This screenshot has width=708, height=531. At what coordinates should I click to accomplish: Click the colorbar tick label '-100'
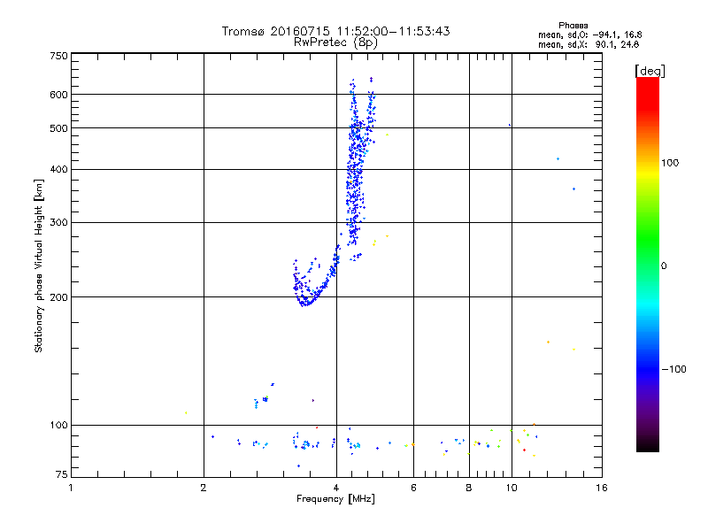pos(673,369)
